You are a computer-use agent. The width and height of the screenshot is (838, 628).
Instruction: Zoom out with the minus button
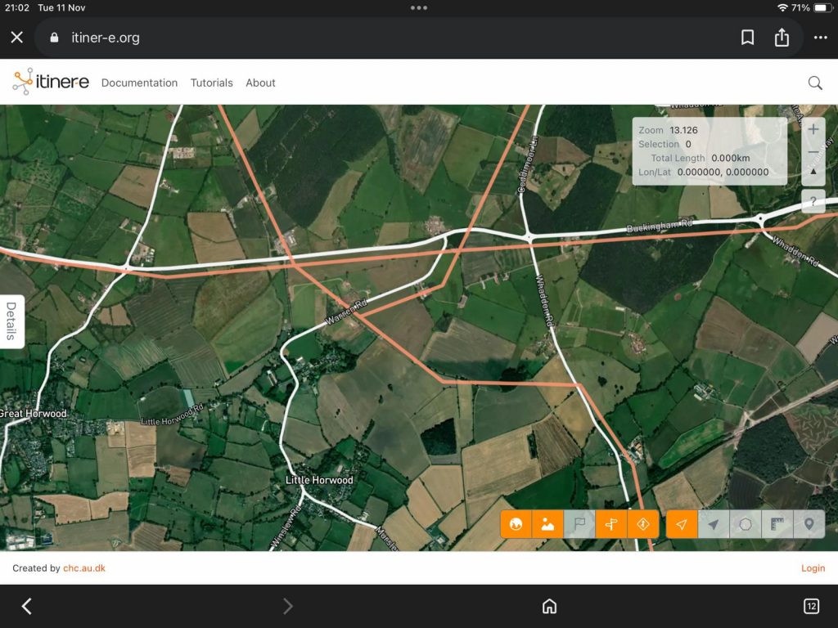click(x=813, y=152)
